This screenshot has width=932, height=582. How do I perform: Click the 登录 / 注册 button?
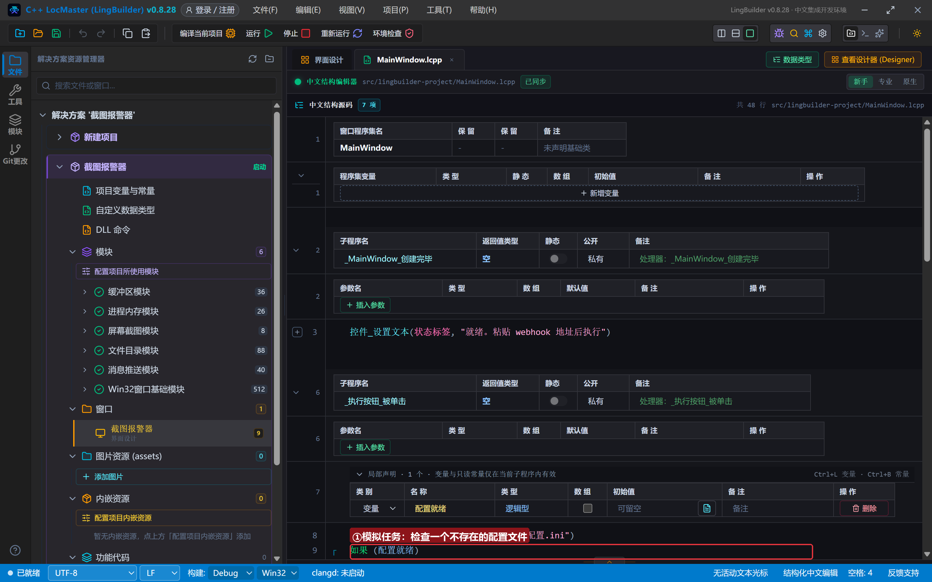(x=210, y=10)
